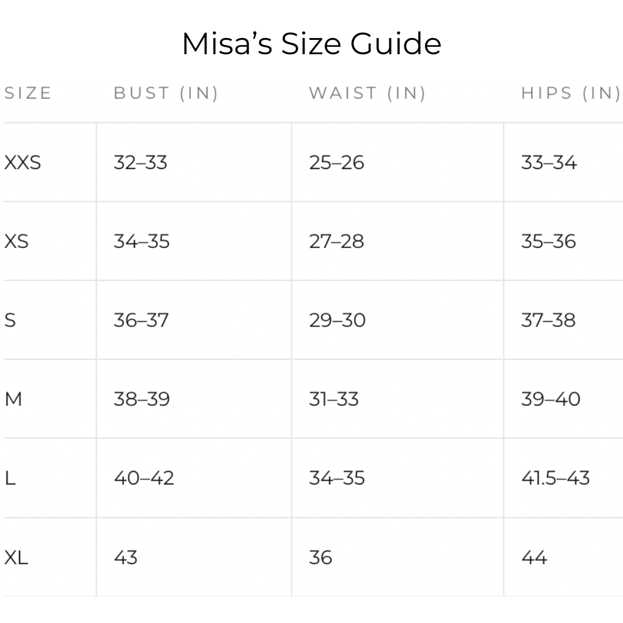This screenshot has width=623, height=623.
Task: Select the BUST (IN) column header
Action: point(166,93)
